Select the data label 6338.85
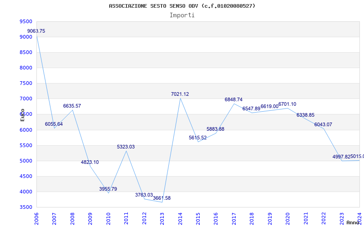This screenshot has width=364, height=227. pos(305,115)
